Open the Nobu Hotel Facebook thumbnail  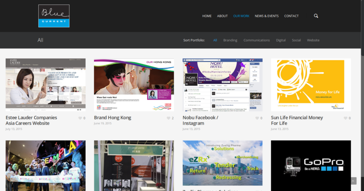pos(222,85)
